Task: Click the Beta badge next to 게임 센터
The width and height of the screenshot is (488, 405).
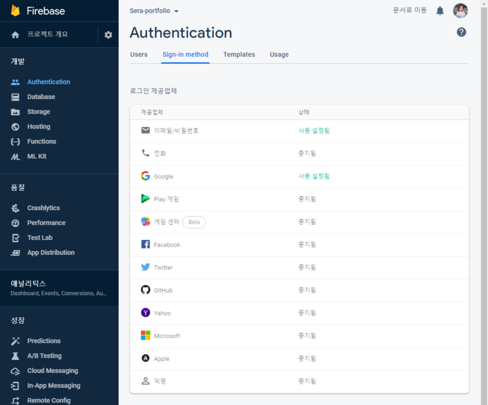Action: click(x=194, y=222)
